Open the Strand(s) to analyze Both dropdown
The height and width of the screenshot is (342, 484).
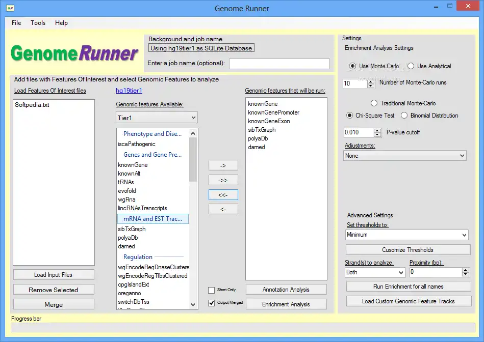[x=375, y=272]
